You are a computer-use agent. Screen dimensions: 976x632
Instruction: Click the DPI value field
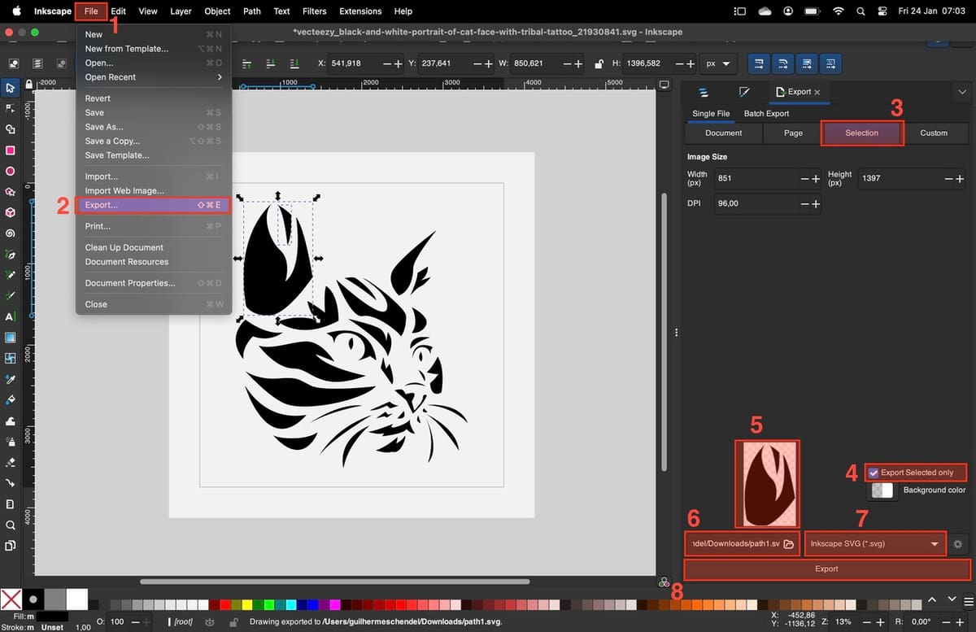(x=756, y=203)
